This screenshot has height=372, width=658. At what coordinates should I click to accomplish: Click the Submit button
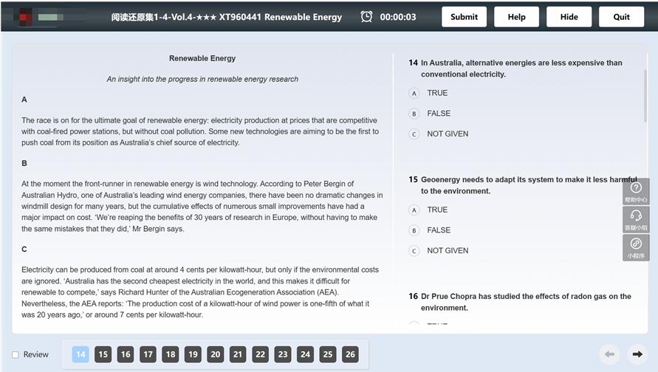point(464,17)
